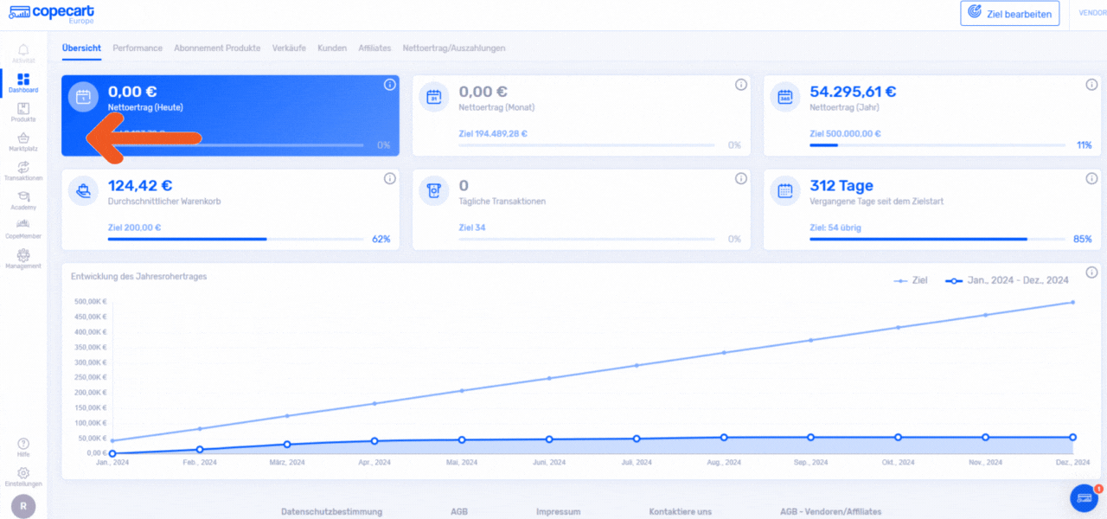Open the AGB footer link

tap(458, 512)
